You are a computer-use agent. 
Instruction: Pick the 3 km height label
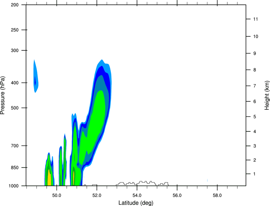pyautogui.click(x=255, y=146)
